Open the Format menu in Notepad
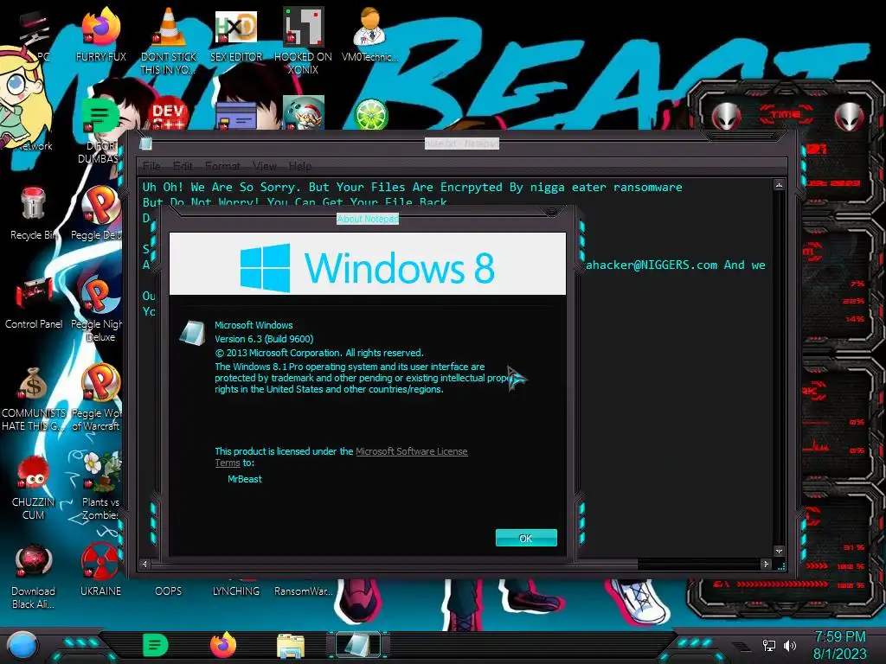886x664 pixels. coord(222,166)
